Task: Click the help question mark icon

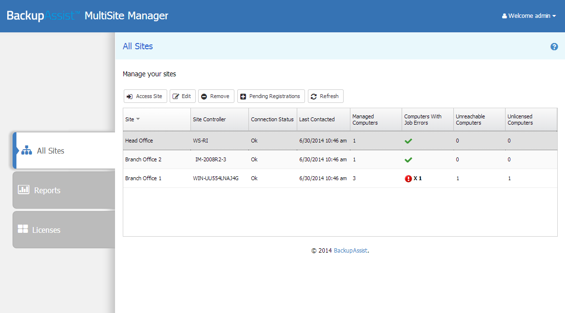Action: (x=554, y=47)
